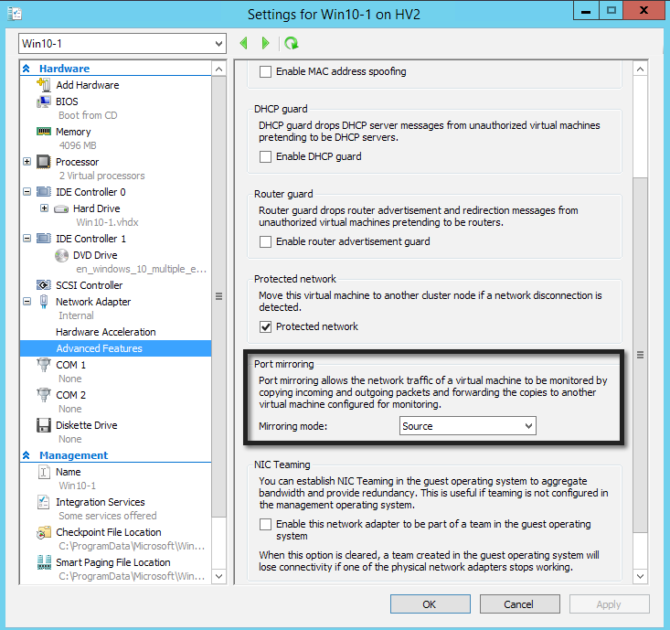Uncheck the Protected network checkbox

tap(265, 326)
